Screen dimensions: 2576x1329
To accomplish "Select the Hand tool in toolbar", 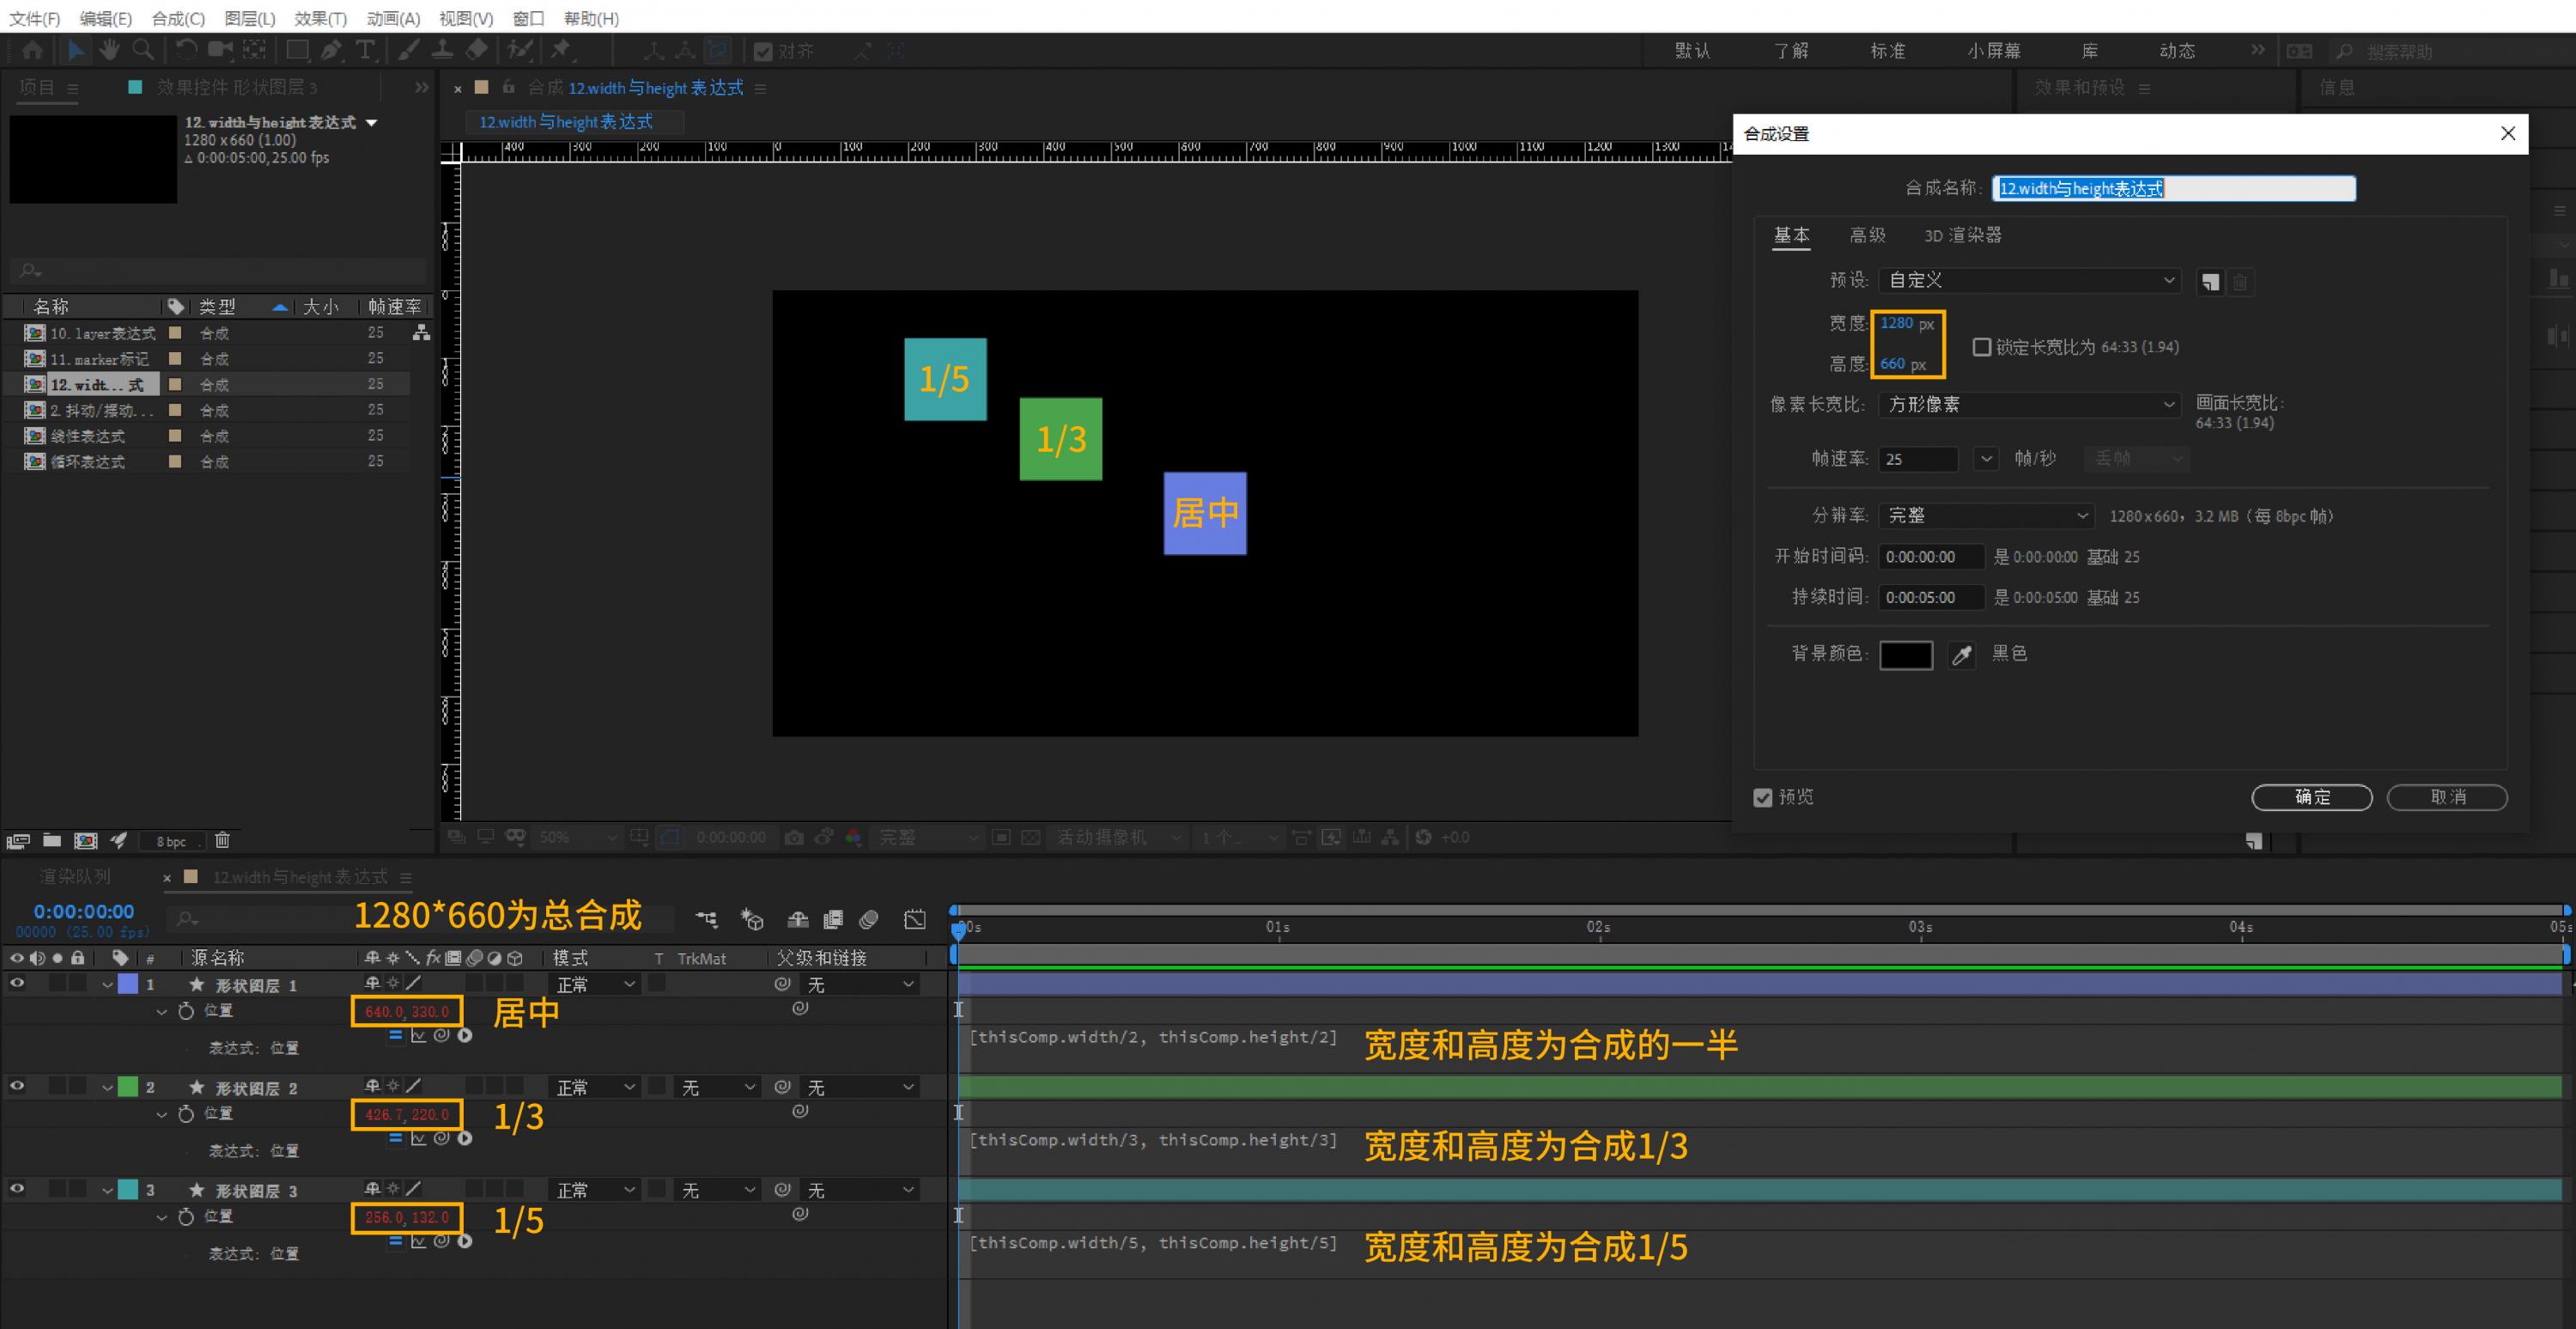I will pos(109,49).
